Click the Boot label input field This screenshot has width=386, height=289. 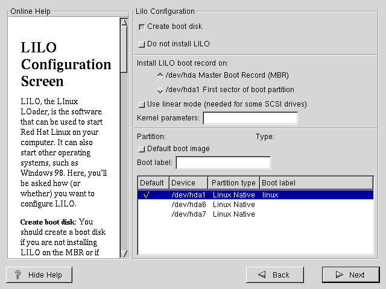(x=223, y=163)
